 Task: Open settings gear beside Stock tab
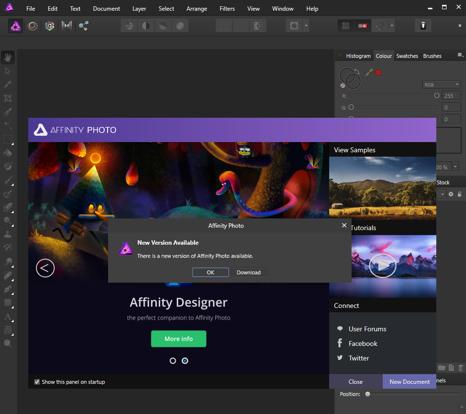pyautogui.click(x=451, y=194)
